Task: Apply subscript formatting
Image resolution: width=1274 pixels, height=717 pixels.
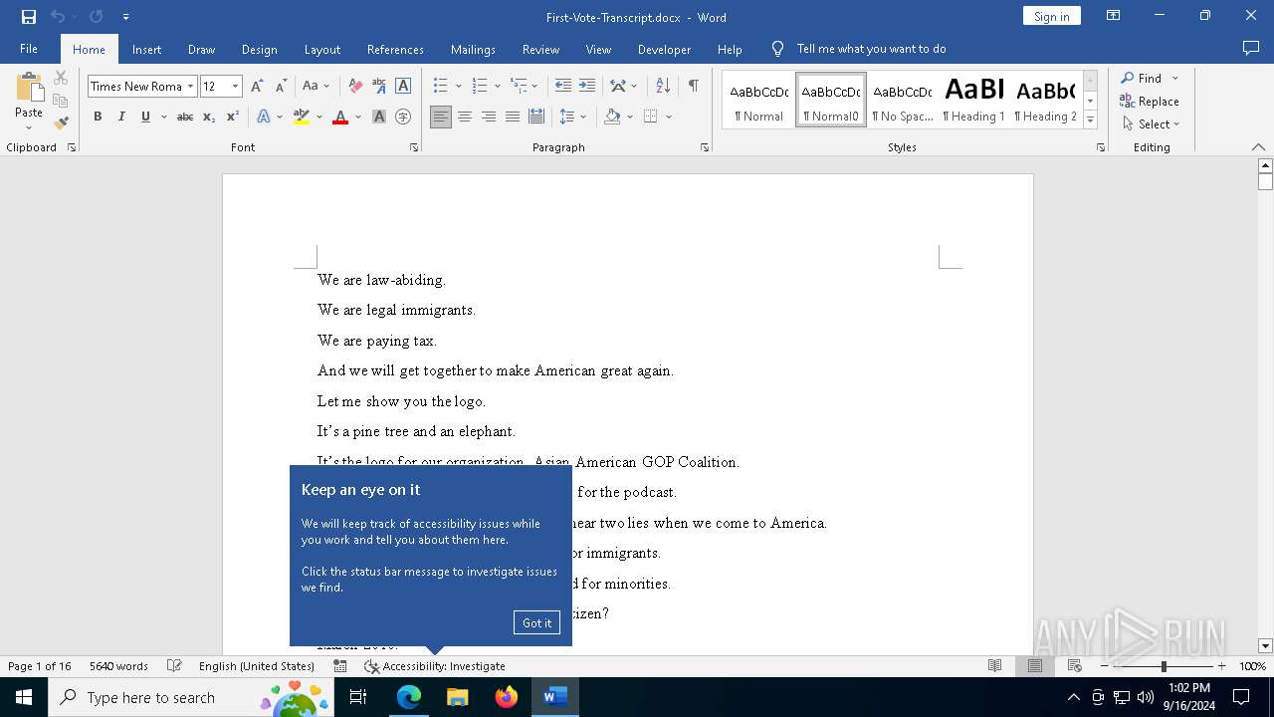Action: (x=209, y=118)
